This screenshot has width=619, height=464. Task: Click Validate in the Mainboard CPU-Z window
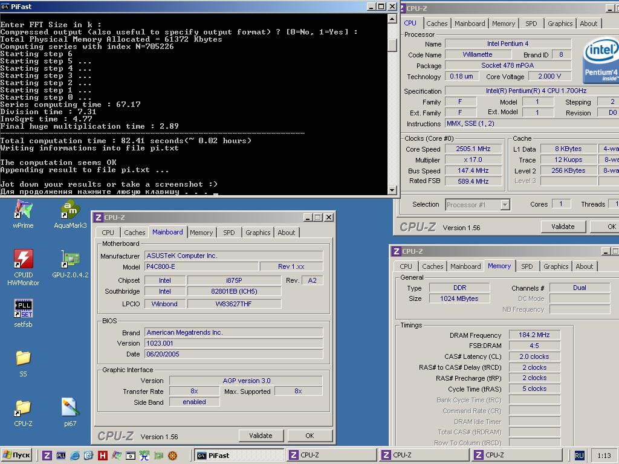(x=261, y=436)
